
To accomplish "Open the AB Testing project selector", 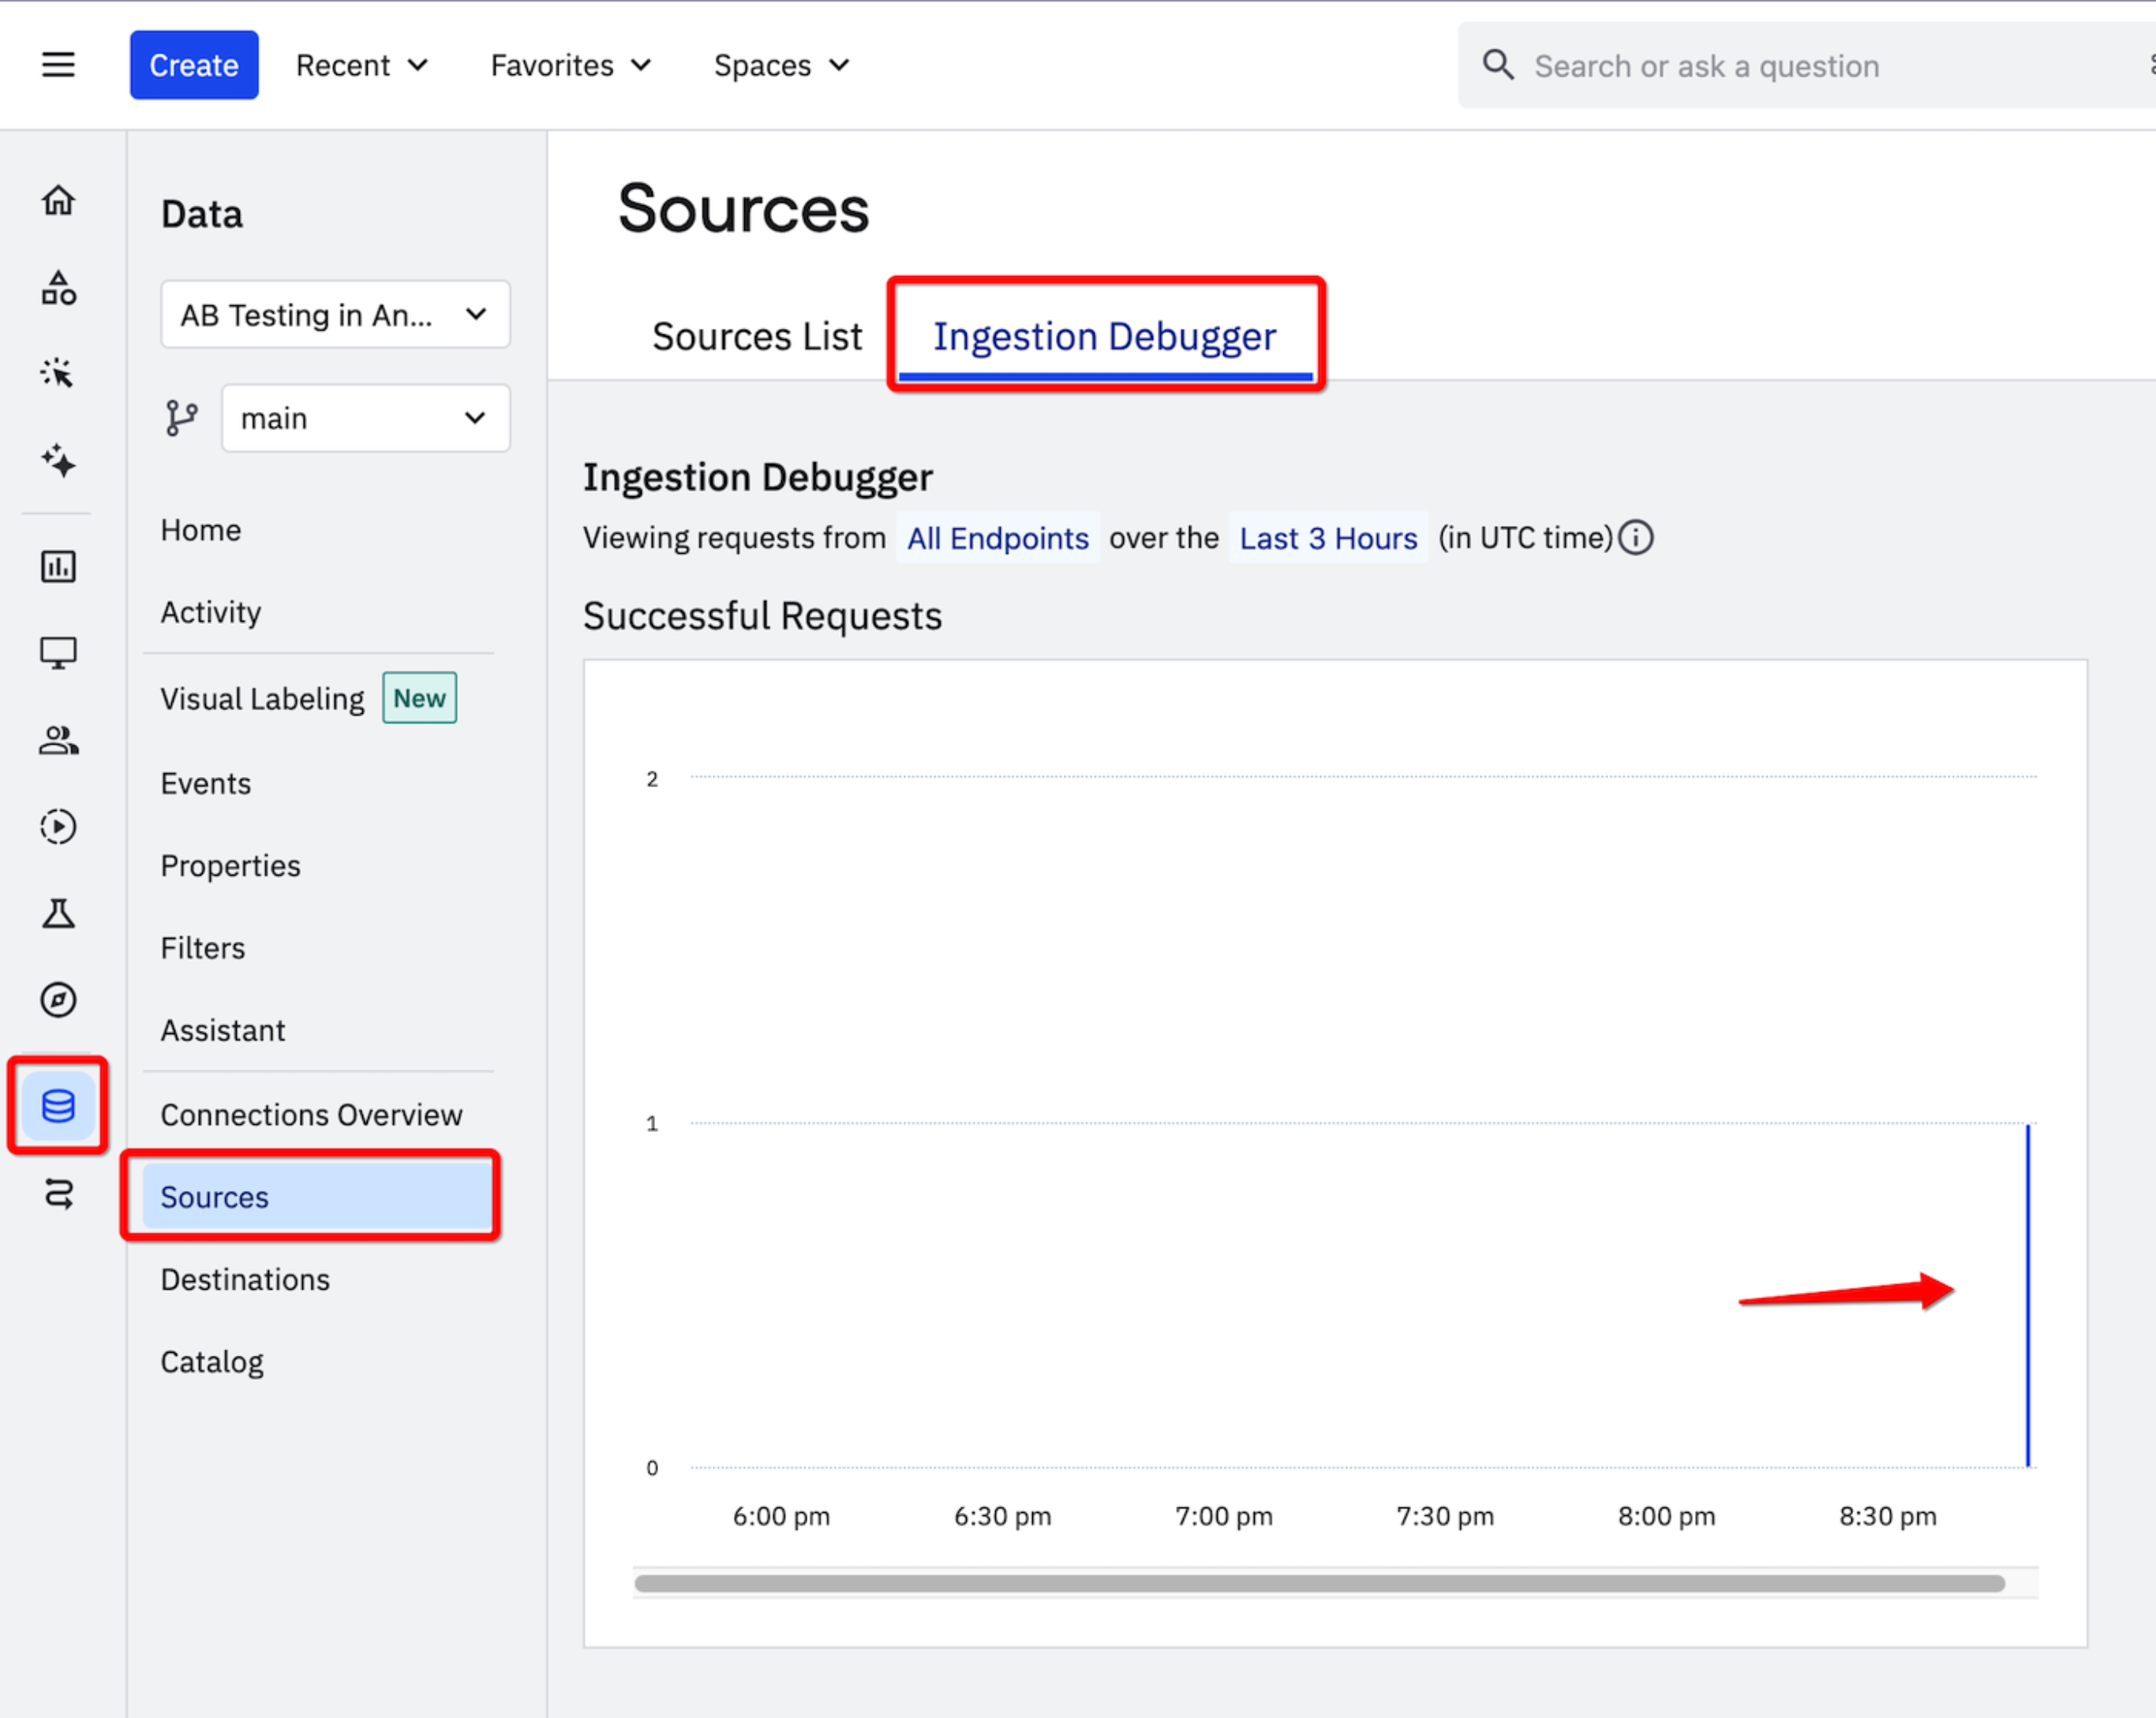I will pos(335,315).
